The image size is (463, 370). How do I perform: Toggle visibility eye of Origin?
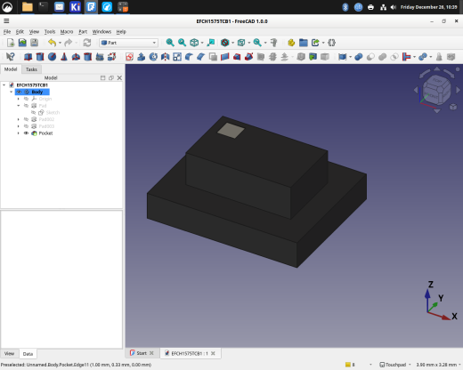[x=26, y=99]
